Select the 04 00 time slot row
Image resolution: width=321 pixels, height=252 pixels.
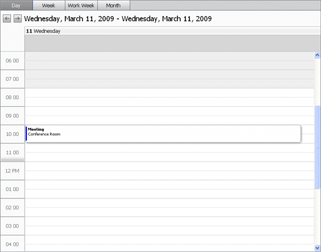[x=169, y=243]
